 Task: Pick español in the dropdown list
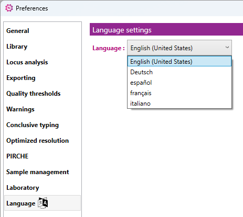pos(179,83)
